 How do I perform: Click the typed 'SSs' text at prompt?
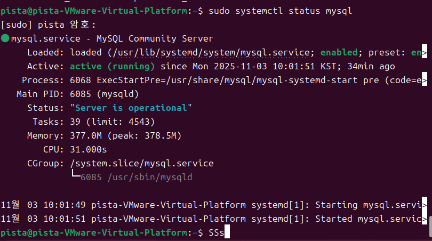point(217,233)
